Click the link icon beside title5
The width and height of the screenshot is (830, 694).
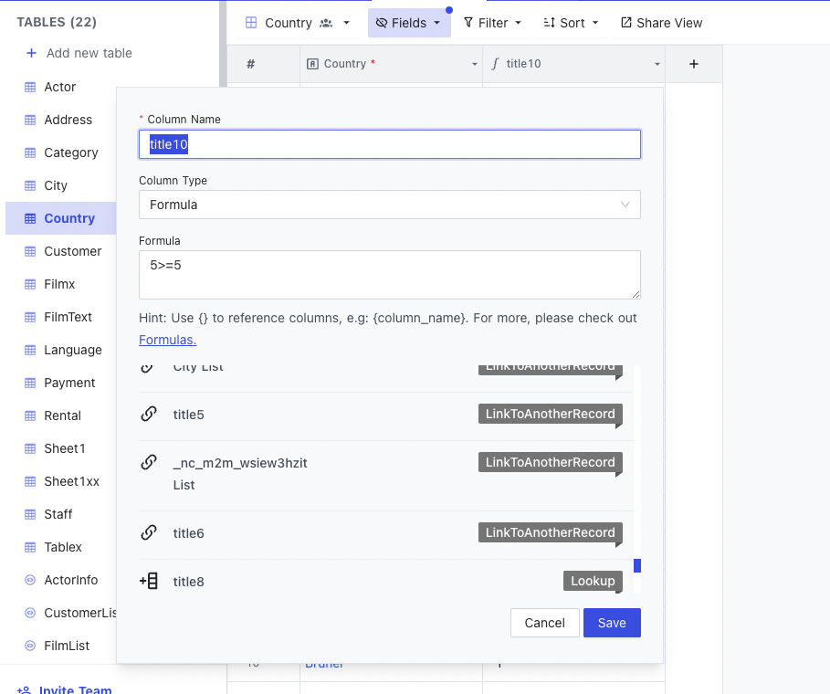[x=149, y=413]
